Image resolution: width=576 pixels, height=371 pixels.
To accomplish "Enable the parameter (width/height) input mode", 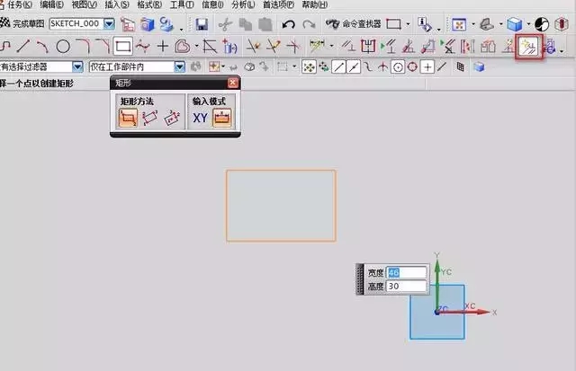I will pyautogui.click(x=221, y=118).
